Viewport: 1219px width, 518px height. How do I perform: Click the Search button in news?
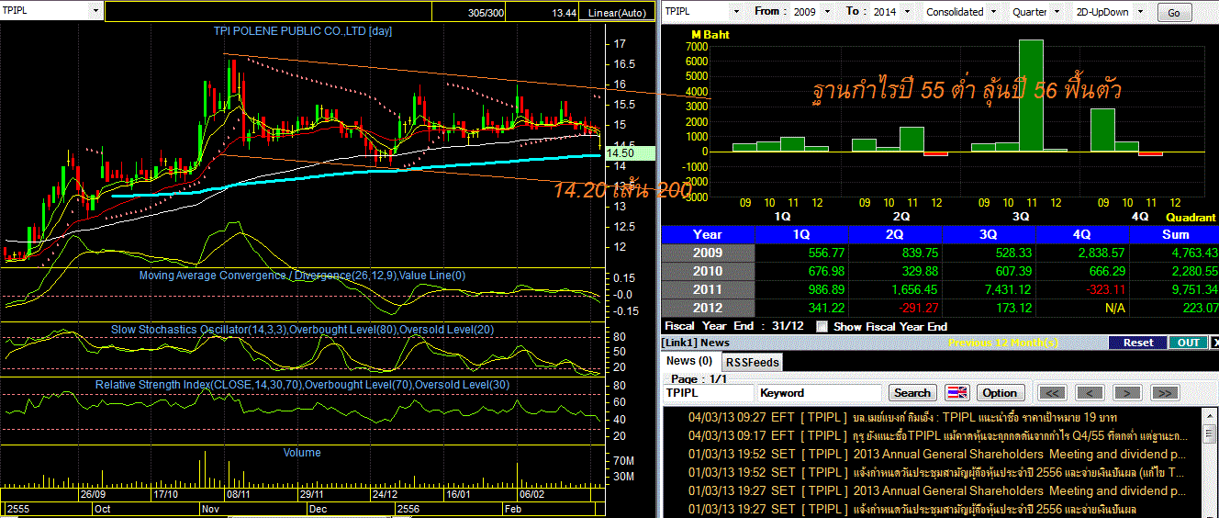coord(912,392)
